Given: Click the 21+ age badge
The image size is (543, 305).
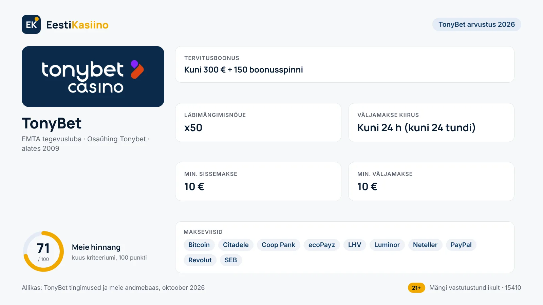Looking at the screenshot, I should point(416,288).
